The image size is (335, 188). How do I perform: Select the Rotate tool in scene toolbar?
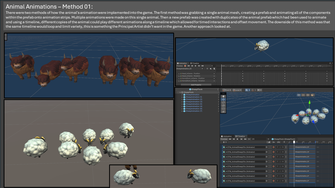(223, 103)
